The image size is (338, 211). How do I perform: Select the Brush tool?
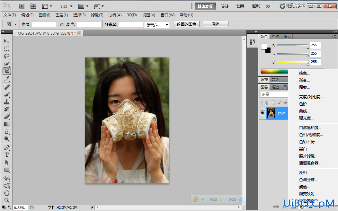[x=7, y=94]
